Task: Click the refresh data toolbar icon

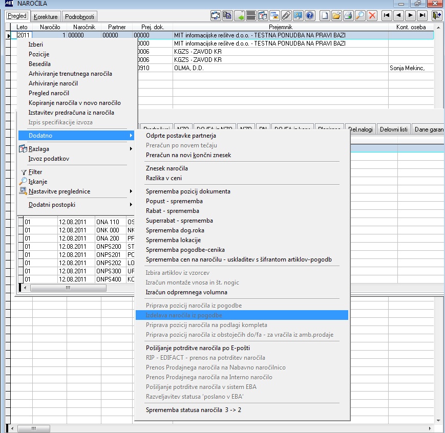Action: pos(216,15)
